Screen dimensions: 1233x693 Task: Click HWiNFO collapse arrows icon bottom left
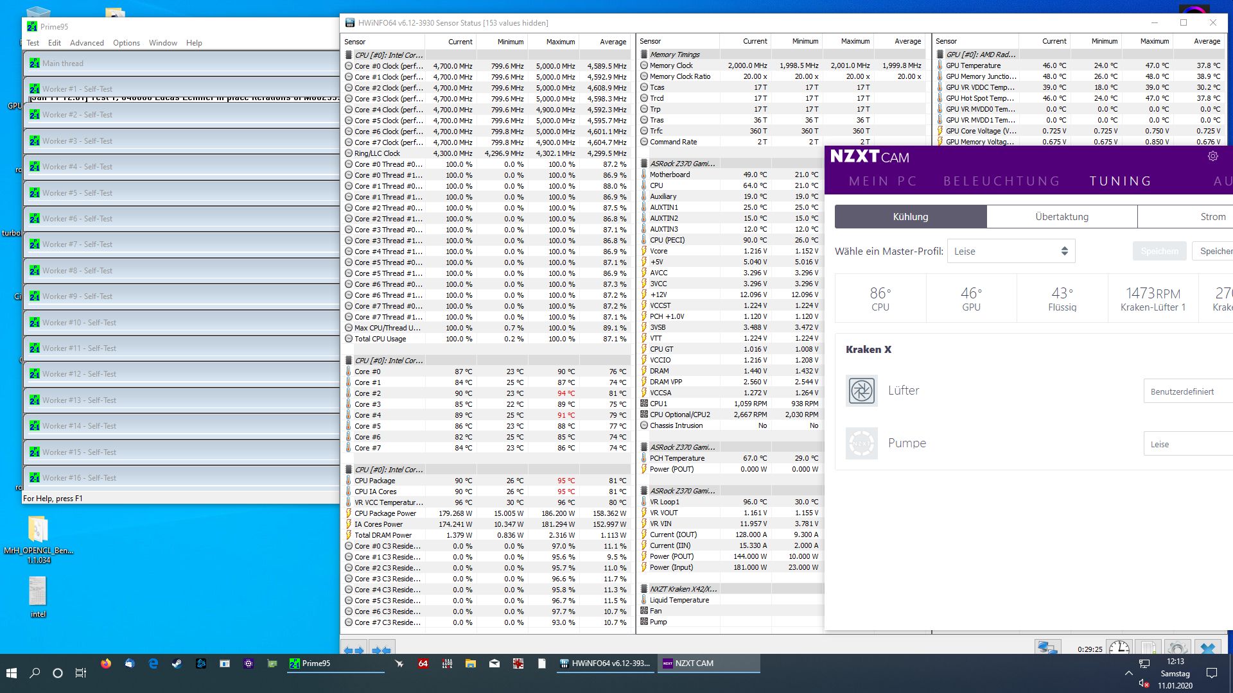pyautogui.click(x=381, y=649)
